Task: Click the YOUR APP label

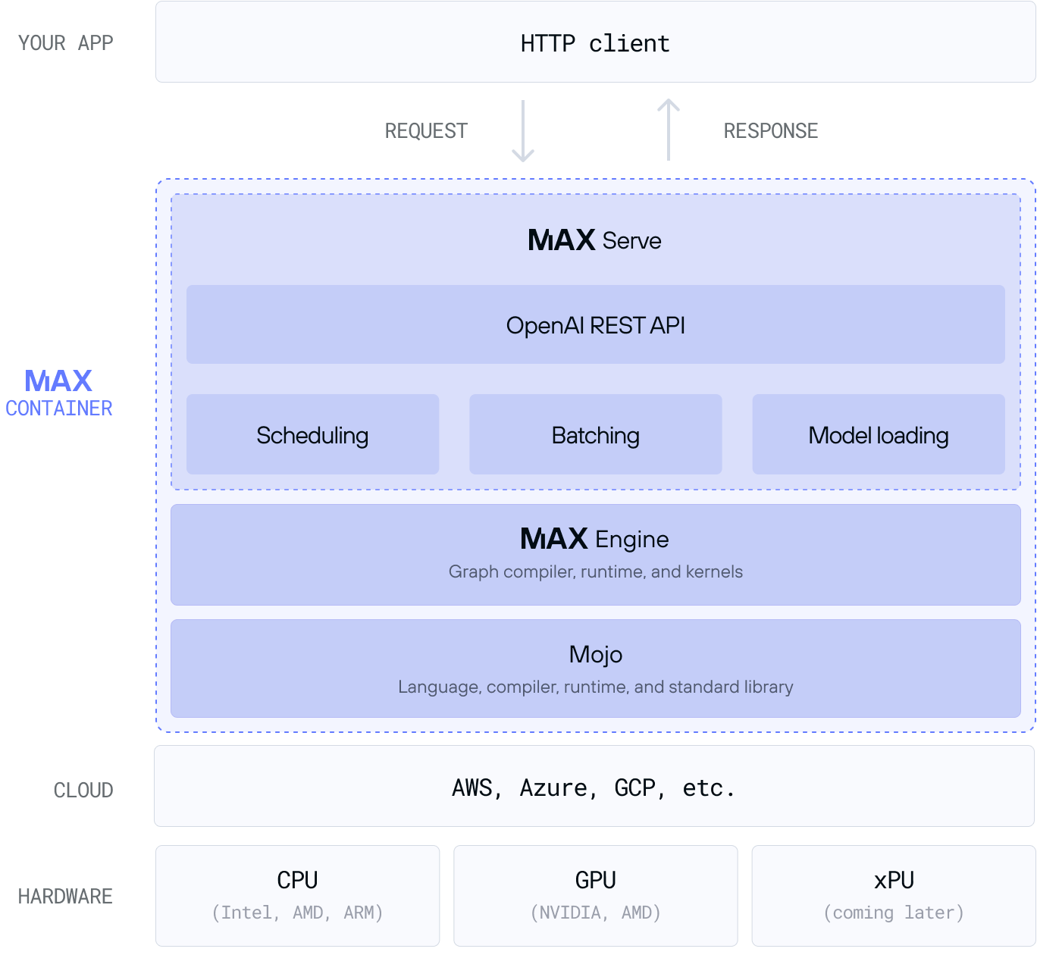Action: click(66, 43)
